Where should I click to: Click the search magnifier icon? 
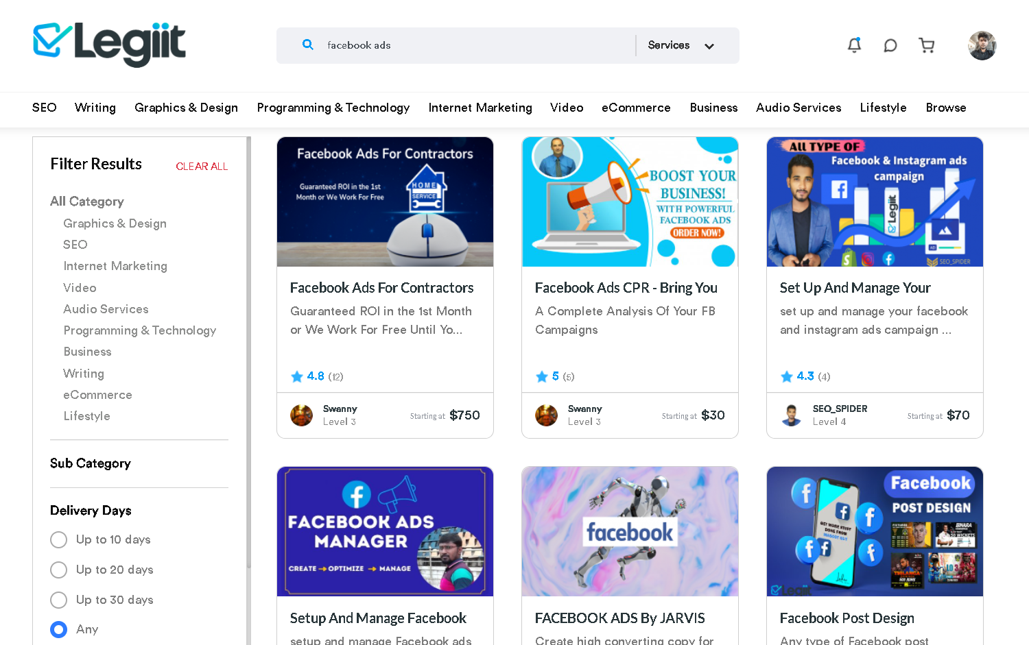pyautogui.click(x=308, y=45)
